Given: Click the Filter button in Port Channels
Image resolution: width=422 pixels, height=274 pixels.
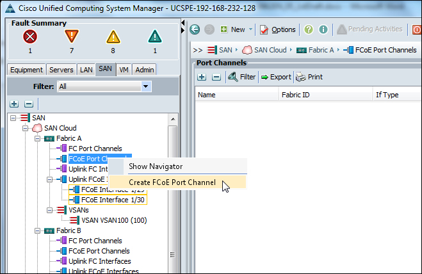Looking at the screenshot, I should pos(241,77).
